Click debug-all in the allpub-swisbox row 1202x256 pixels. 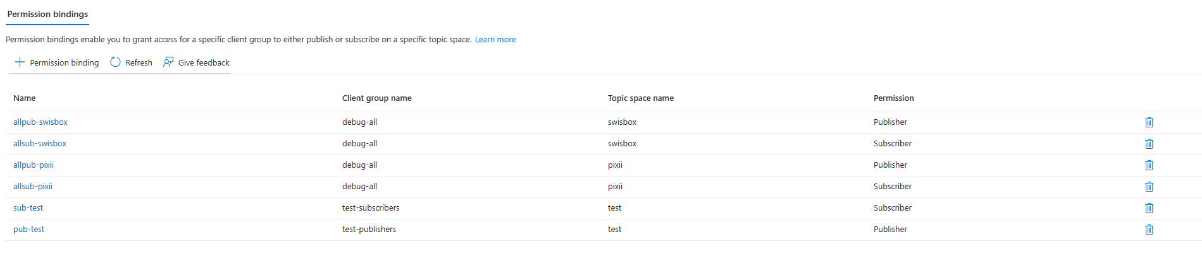[x=359, y=122]
